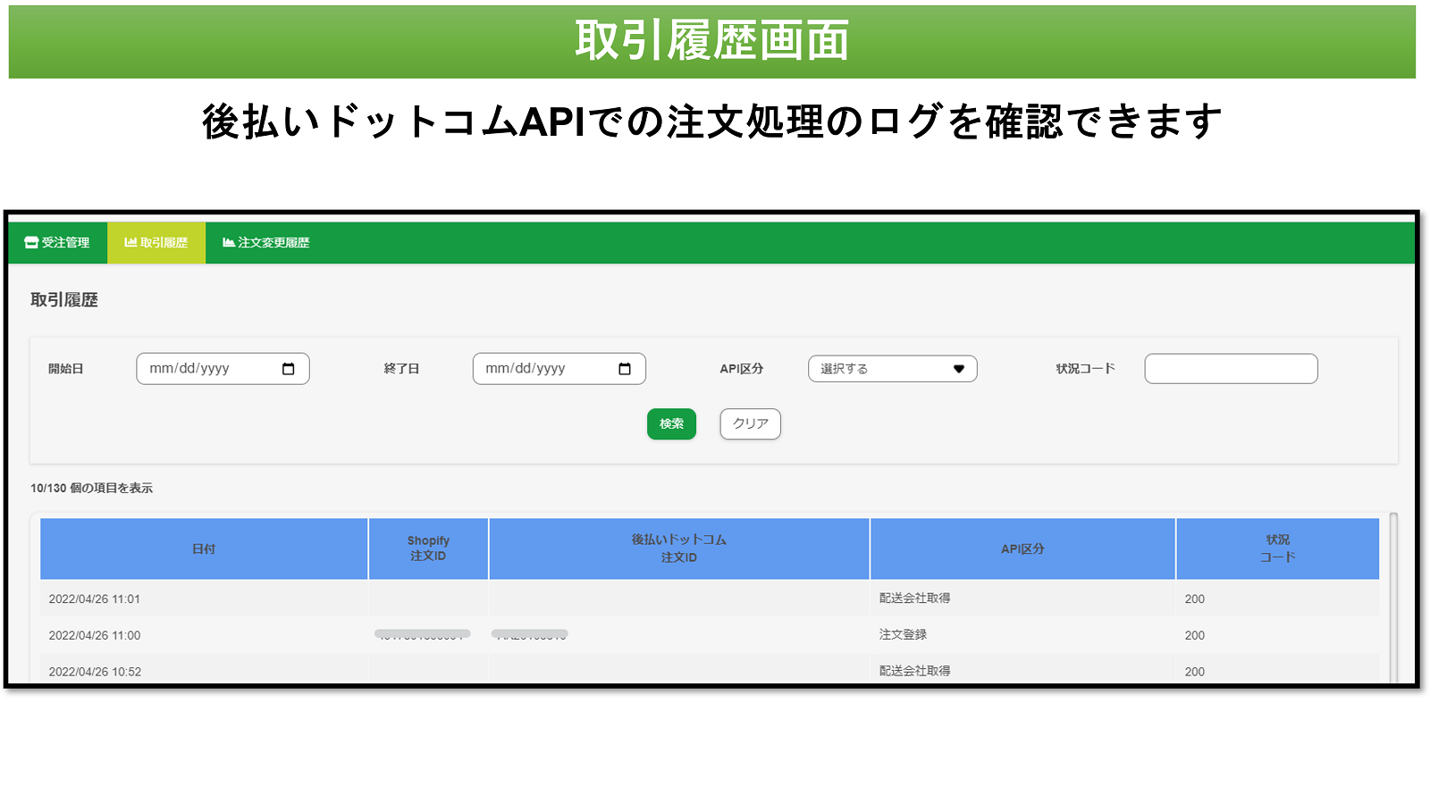Click 注文登録 in the 11:00 row
1430x804 pixels.
tap(903, 635)
